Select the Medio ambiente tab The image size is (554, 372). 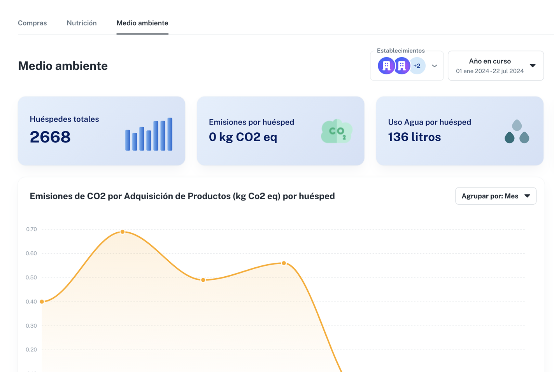pos(142,23)
